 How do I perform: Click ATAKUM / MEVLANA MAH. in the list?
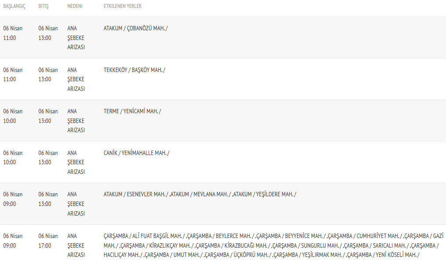[x=200, y=194]
